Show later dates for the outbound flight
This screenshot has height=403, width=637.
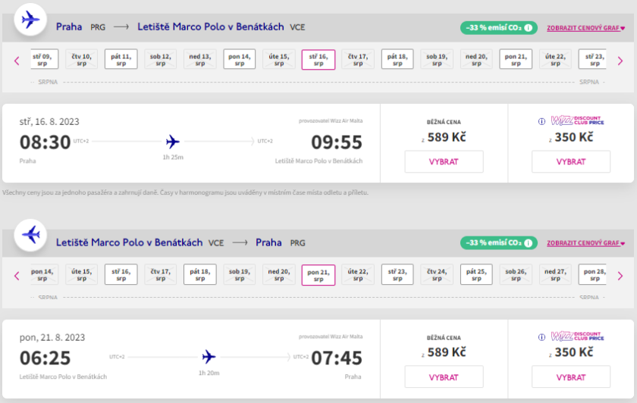coord(620,61)
